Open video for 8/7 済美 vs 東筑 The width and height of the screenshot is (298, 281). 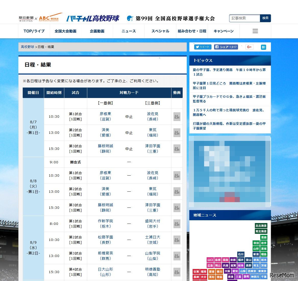[177, 133]
